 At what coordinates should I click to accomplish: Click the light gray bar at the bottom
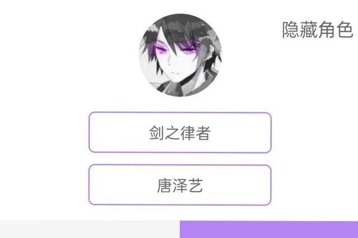[x=89, y=229]
